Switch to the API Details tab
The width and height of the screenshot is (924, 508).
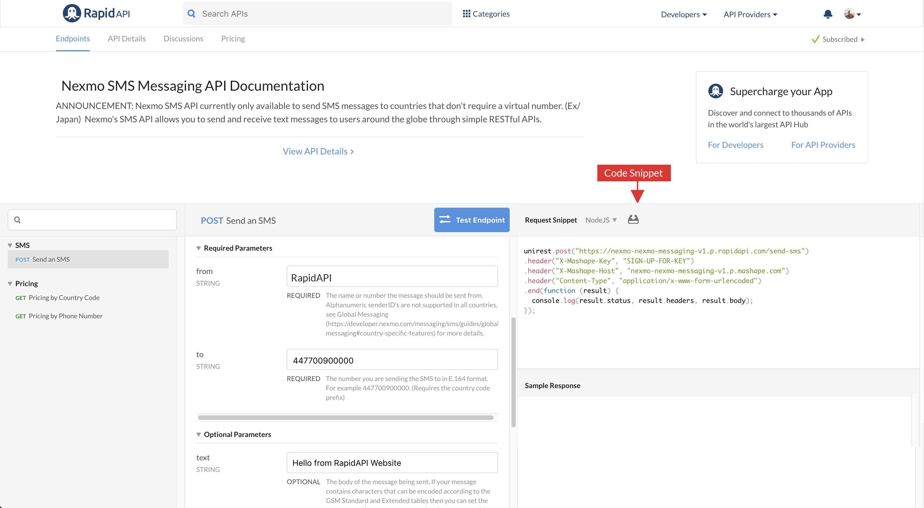click(127, 39)
